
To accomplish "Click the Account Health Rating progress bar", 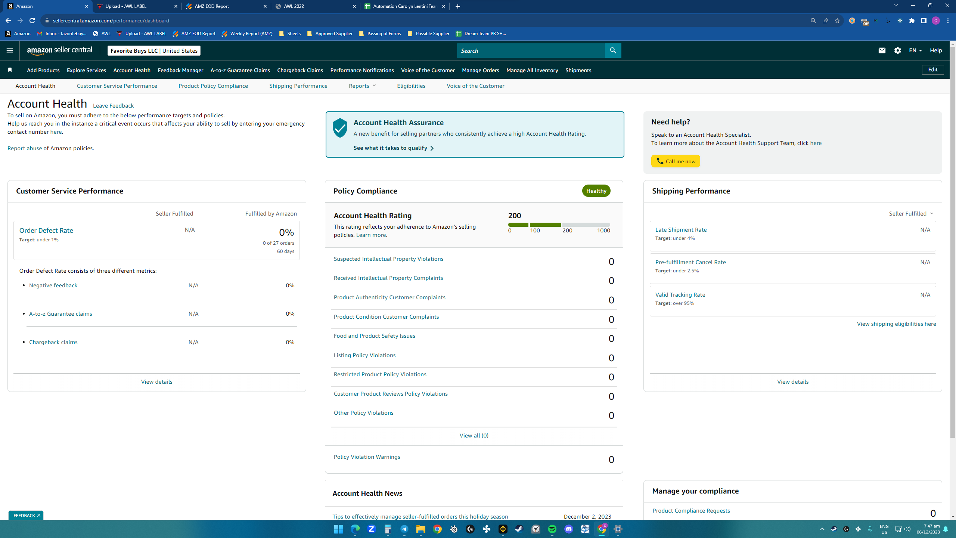I will (559, 225).
